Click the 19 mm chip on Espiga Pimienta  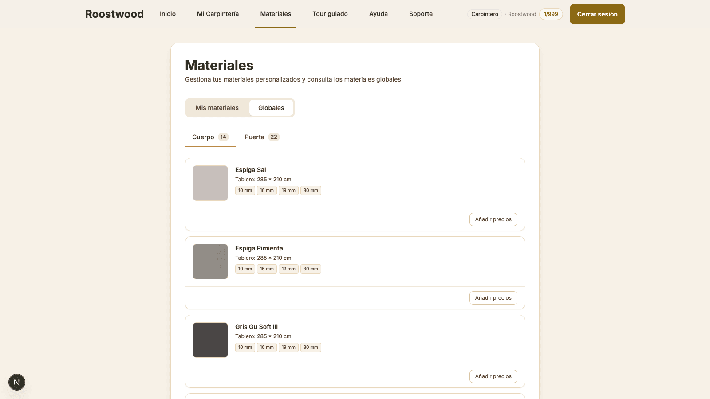point(288,269)
